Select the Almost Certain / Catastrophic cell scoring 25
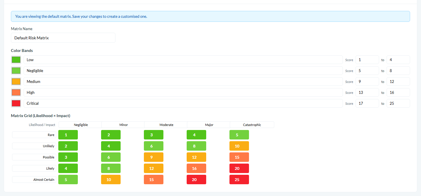 pos(239,180)
